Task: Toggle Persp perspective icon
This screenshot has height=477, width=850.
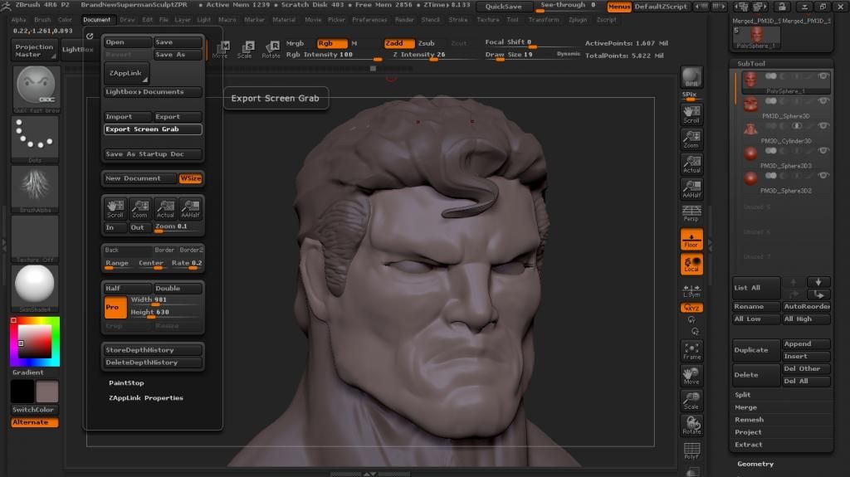Action: click(x=691, y=213)
